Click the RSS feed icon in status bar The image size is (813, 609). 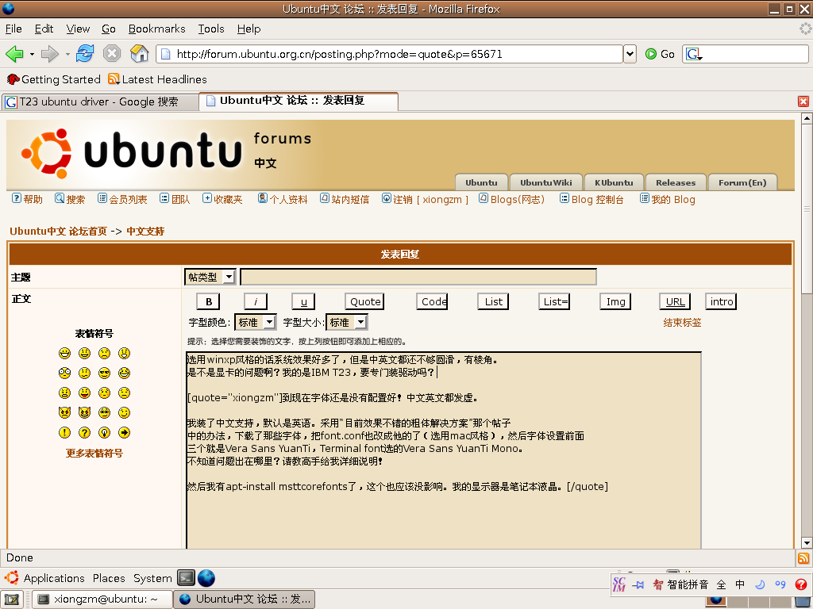tap(803, 558)
